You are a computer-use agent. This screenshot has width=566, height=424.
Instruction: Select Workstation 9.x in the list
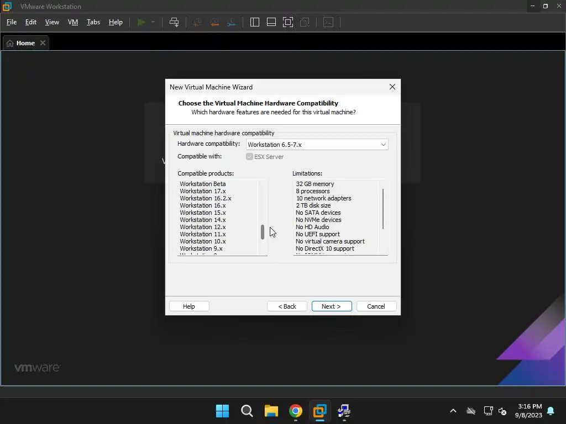click(201, 249)
